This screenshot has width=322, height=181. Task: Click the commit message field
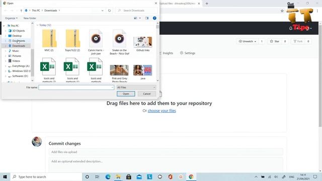click(x=166, y=152)
